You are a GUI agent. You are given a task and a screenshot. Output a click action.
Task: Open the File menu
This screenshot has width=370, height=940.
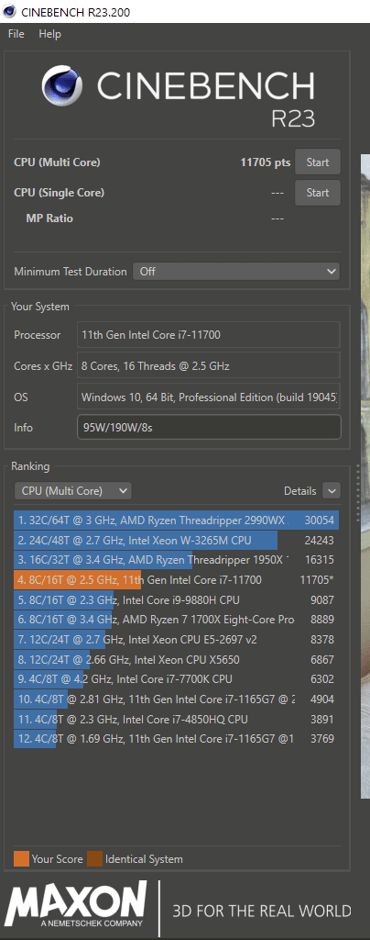click(16, 34)
